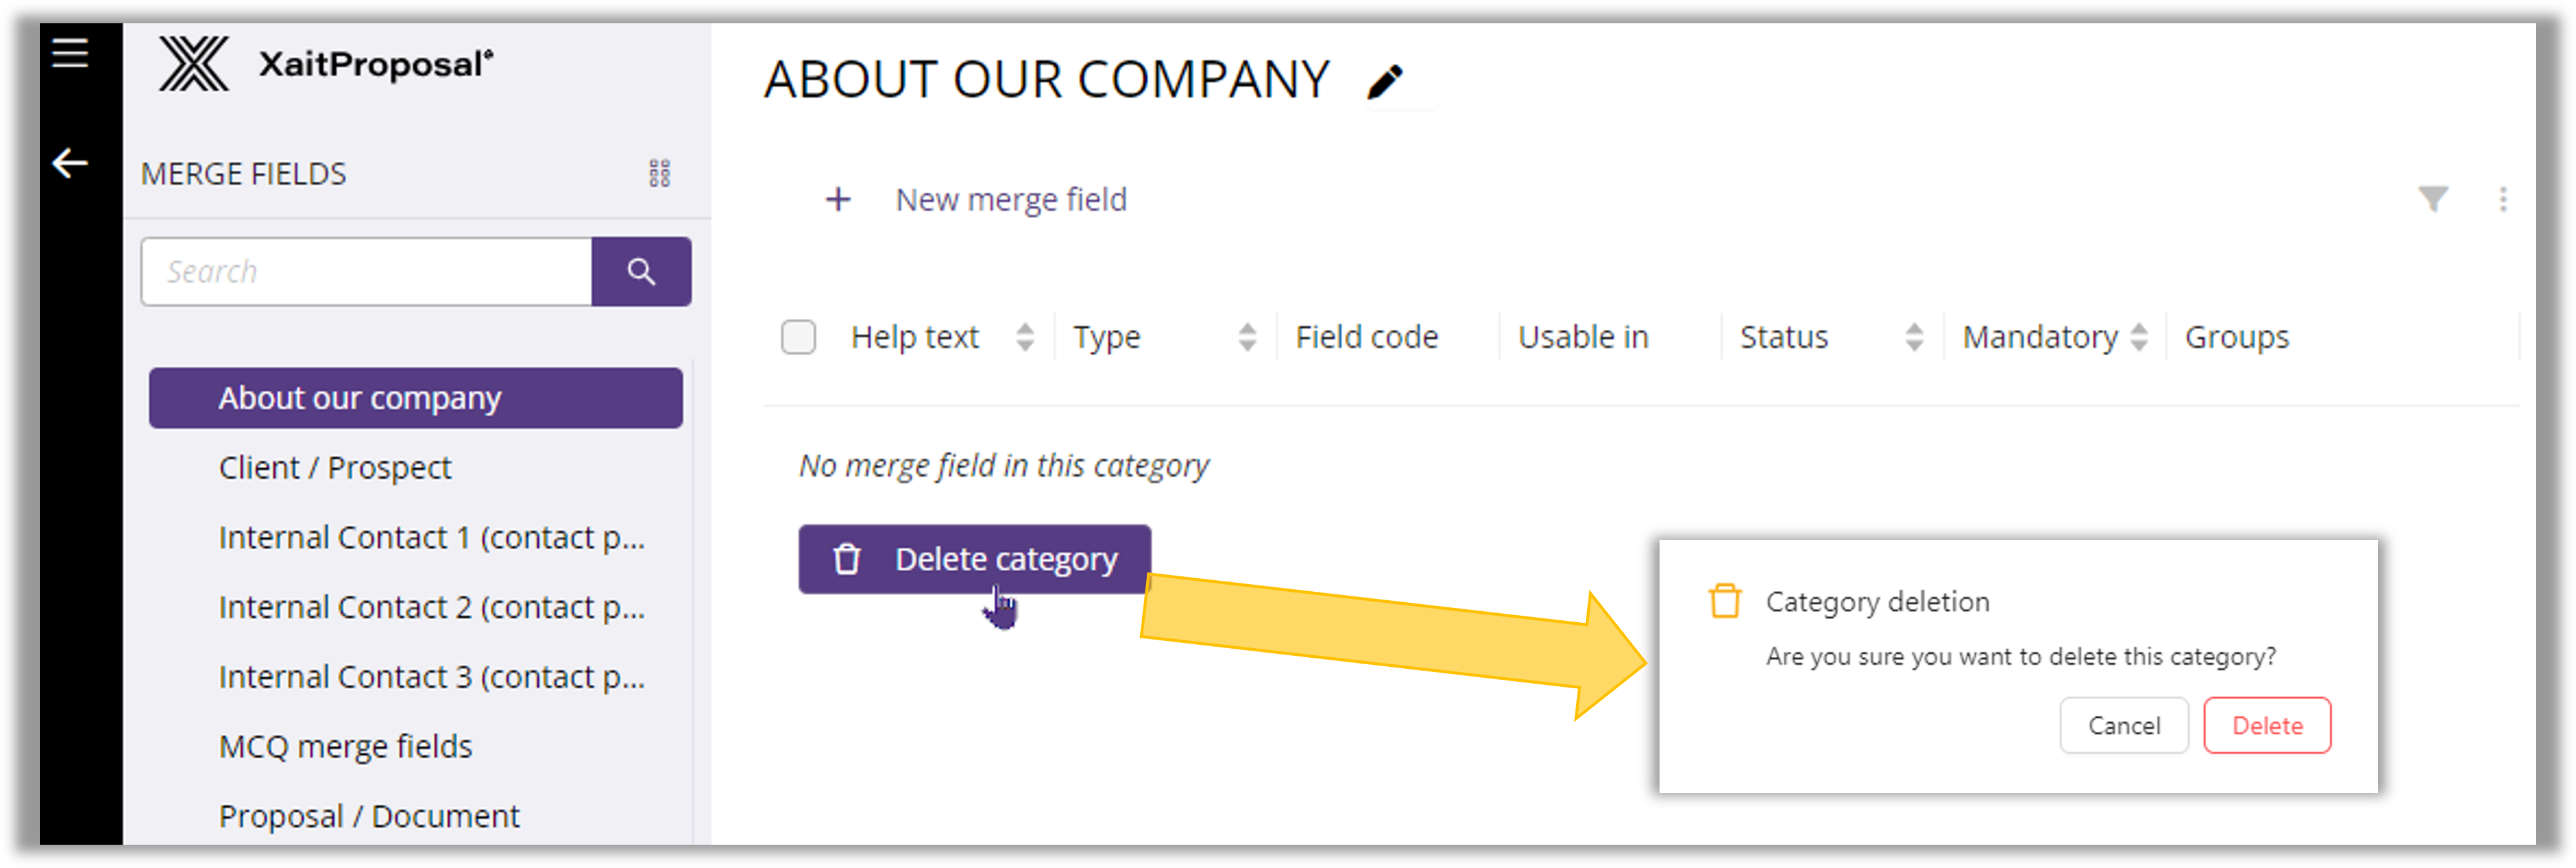Edit the category title with pencil icon
The image size is (2576, 868).
point(1385,81)
